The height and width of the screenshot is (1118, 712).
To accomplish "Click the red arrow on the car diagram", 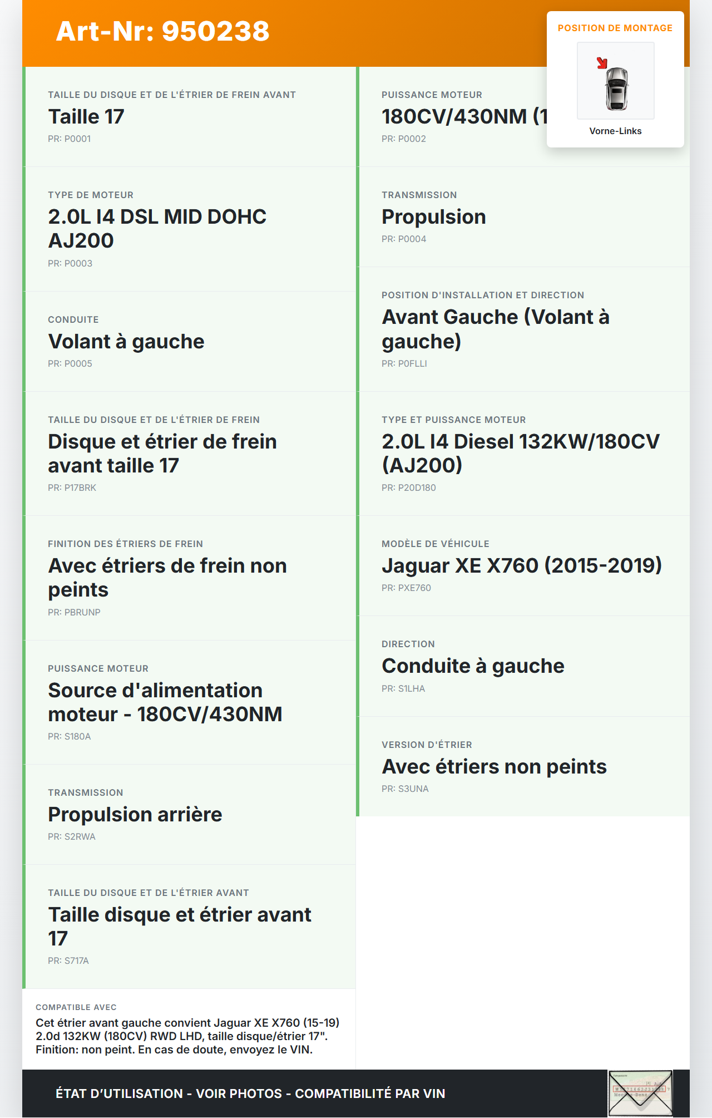I will [602, 63].
